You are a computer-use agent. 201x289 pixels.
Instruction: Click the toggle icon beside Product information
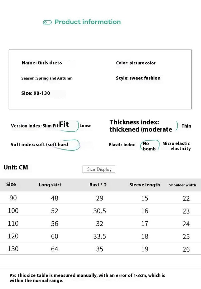(47, 22)
